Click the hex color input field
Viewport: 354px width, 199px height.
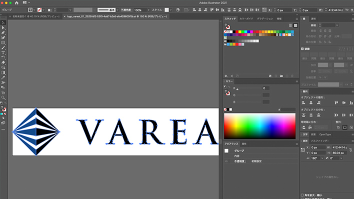288,109
